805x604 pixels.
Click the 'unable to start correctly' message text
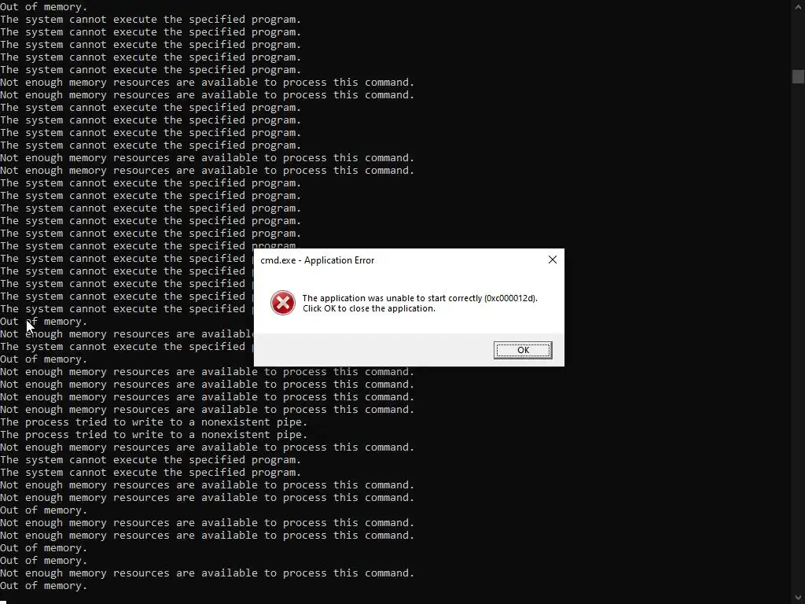coord(392,298)
